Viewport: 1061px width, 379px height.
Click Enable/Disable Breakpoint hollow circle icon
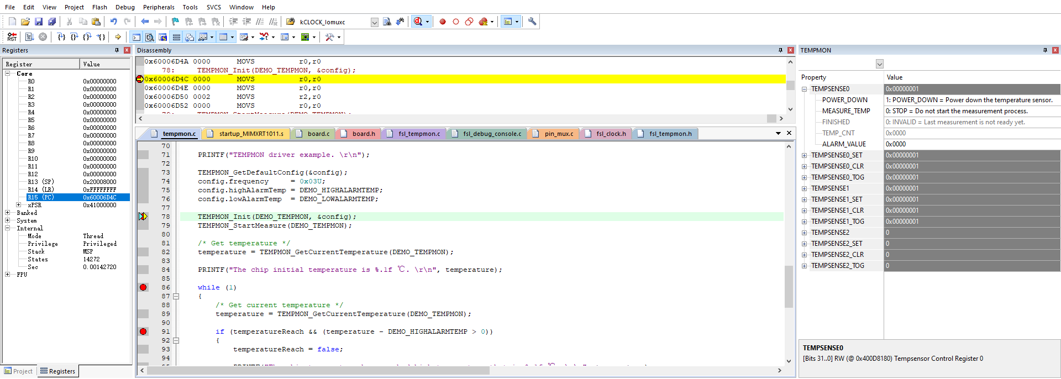[x=456, y=22]
